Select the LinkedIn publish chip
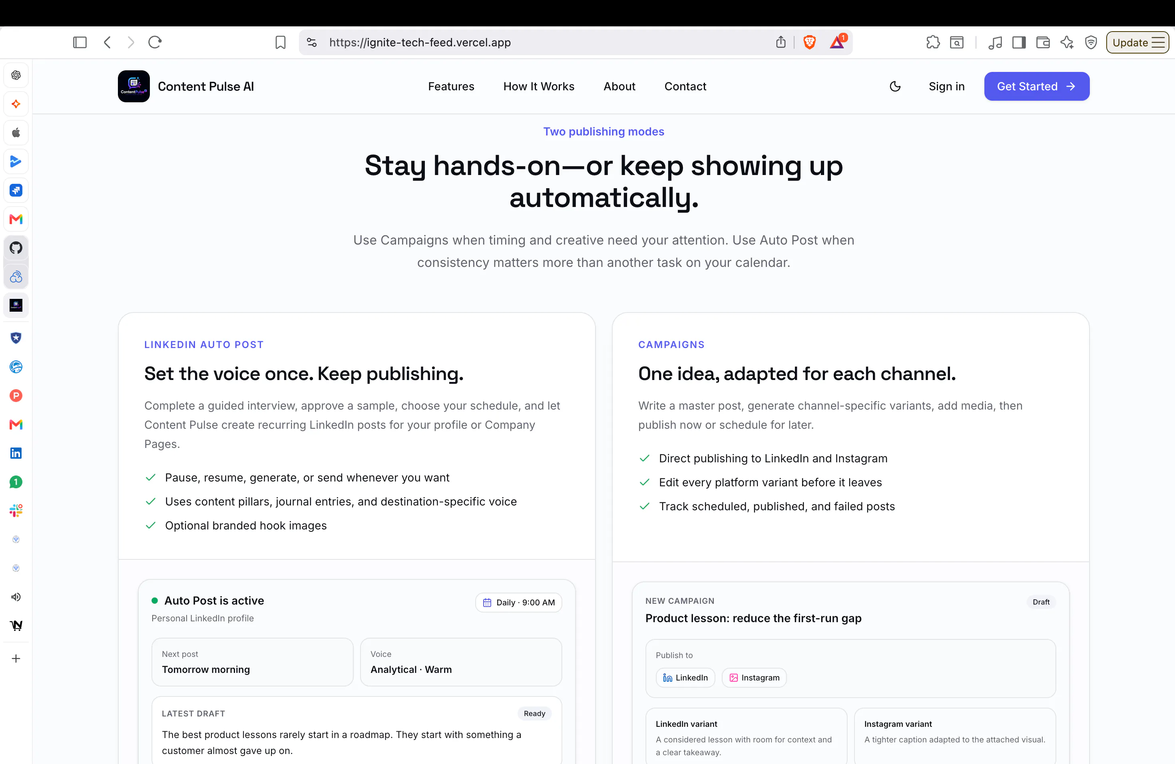Viewport: 1175px width, 764px height. 685,678
